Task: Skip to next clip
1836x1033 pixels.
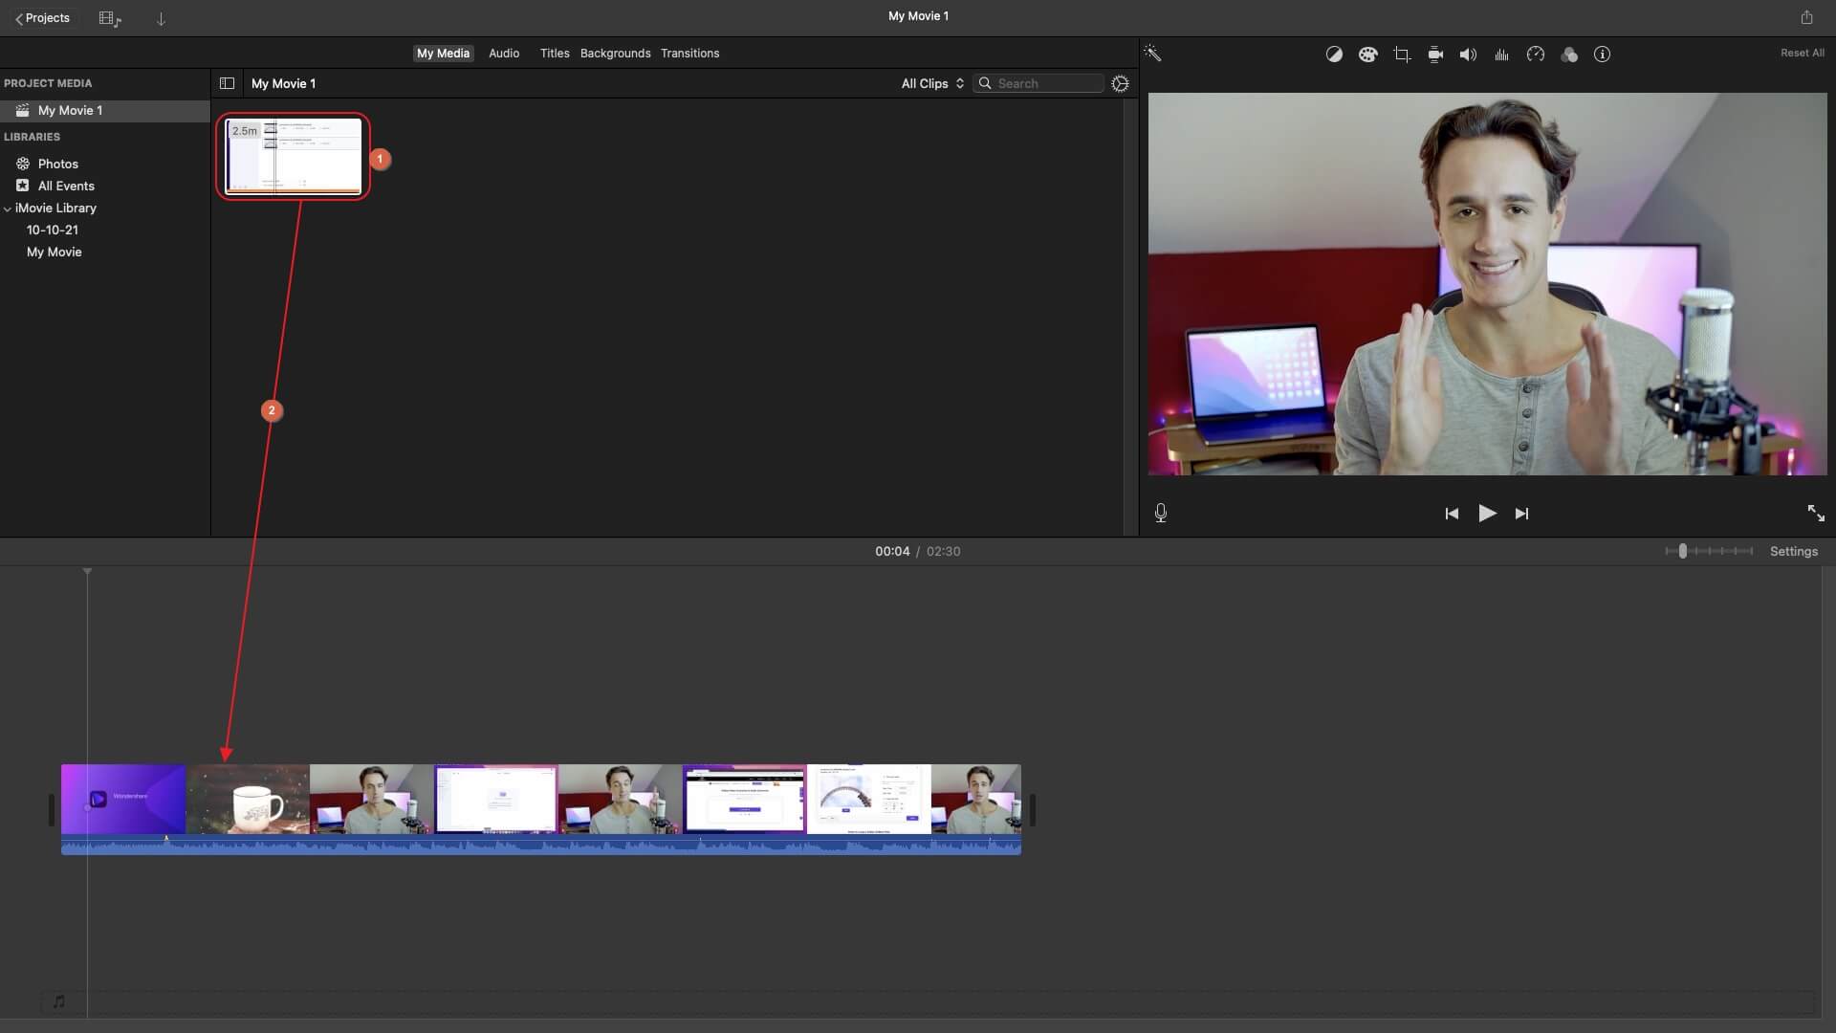Action: coord(1521,514)
